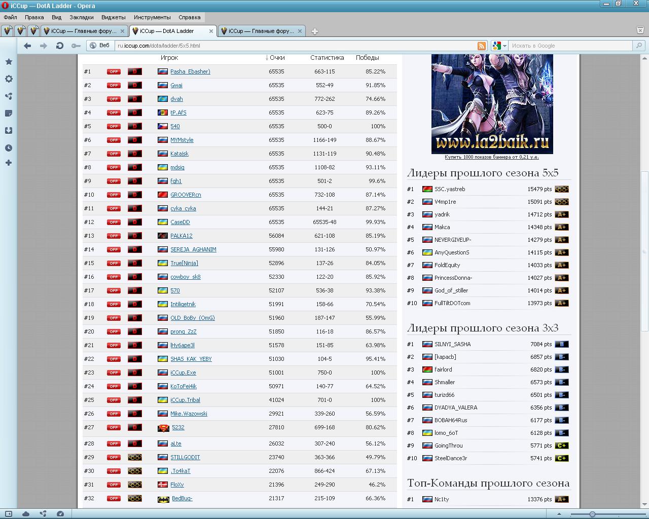
Task: Click 'SSC.yastreb' in last season leaders
Action: [x=450, y=189]
